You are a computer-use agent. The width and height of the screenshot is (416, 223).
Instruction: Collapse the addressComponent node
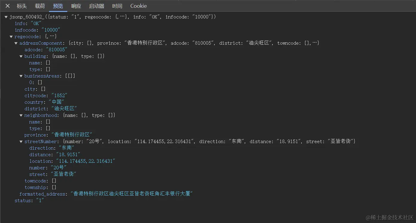(x=16, y=43)
